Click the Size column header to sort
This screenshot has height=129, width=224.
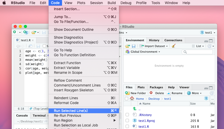pyautogui.click(x=199, y=104)
